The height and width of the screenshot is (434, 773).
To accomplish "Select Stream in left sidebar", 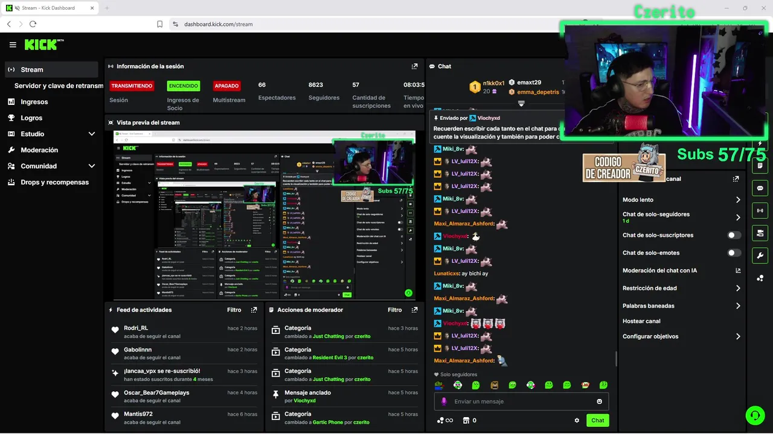I will click(x=51, y=69).
